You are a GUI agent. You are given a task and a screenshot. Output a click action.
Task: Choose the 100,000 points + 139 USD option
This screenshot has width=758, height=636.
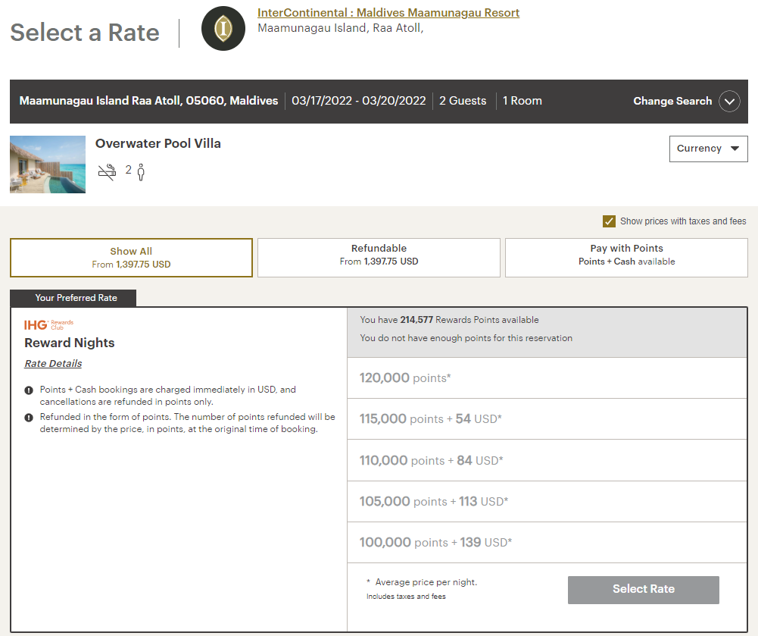coord(547,542)
